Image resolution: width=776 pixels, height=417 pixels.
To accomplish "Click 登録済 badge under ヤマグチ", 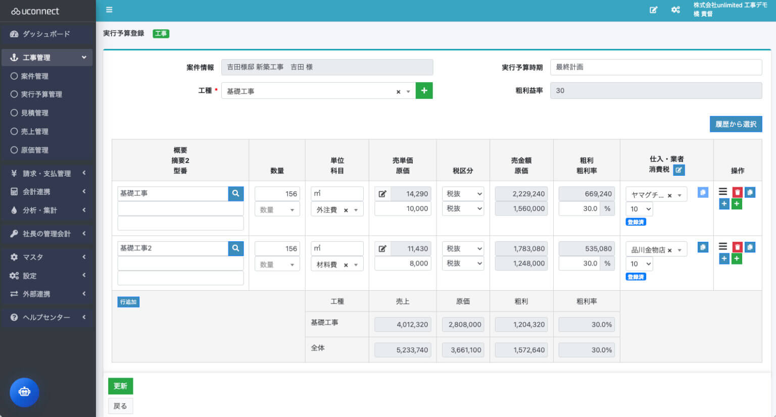I will click(636, 222).
